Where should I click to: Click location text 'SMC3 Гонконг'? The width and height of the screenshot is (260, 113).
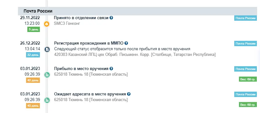(67, 24)
